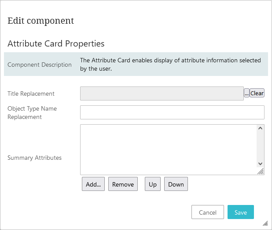Click the Object Type Name Replacement label
This screenshot has height=230, width=272.
(32, 113)
